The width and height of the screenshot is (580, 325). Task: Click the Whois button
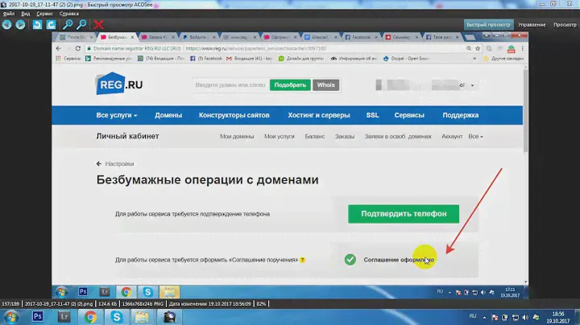click(327, 84)
